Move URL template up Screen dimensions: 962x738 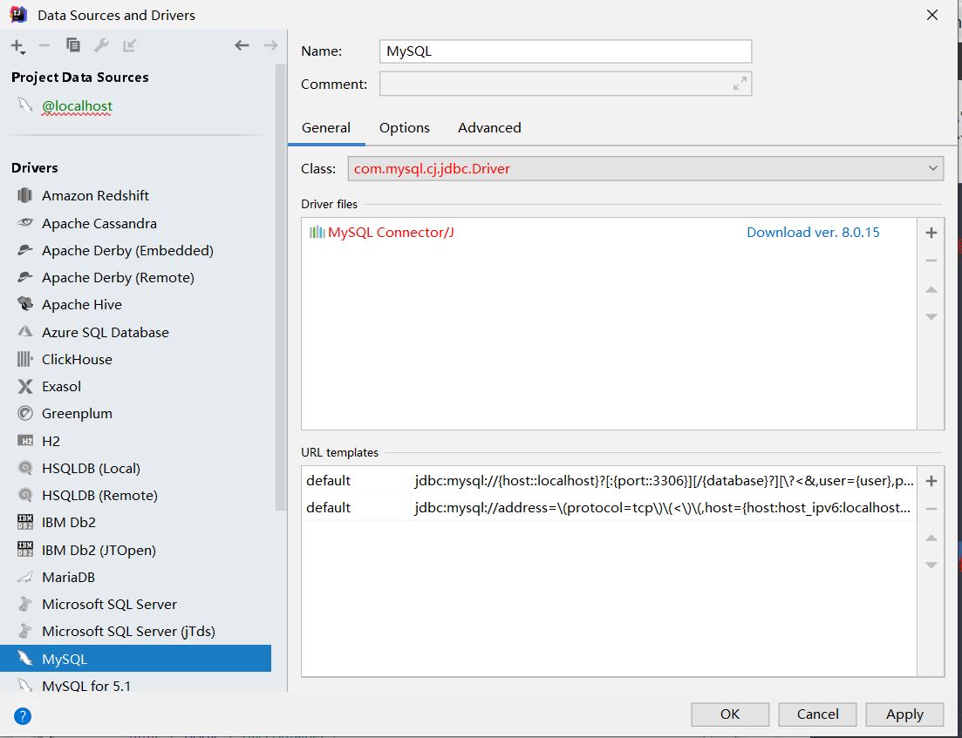click(931, 538)
